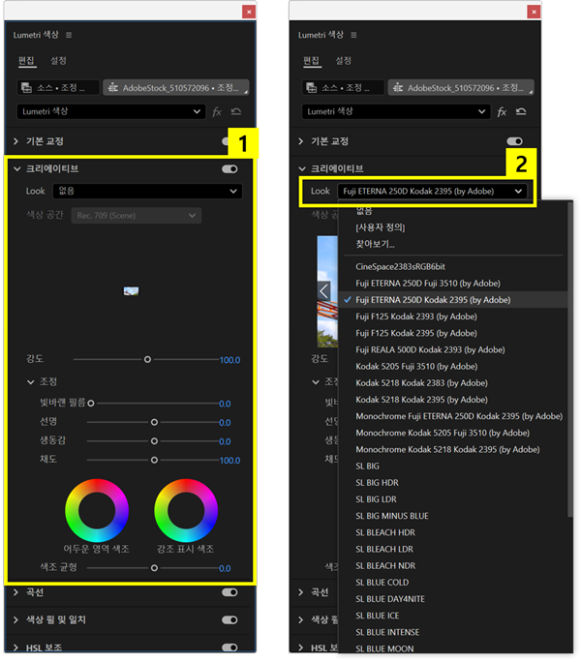Select Monochrome Fuji ETERNA 250D Kodak 2395 look
Image resolution: width=581 pixels, height=662 pixels.
pos(459,416)
